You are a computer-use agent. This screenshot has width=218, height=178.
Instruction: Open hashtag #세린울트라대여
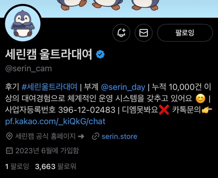(x=50, y=87)
